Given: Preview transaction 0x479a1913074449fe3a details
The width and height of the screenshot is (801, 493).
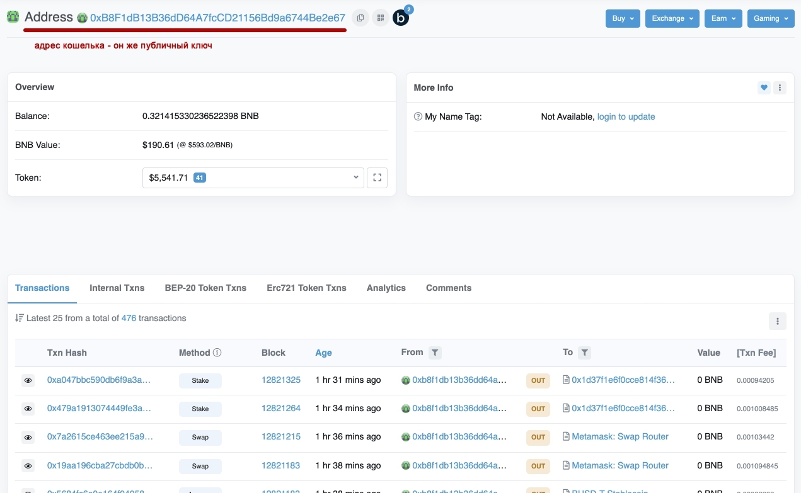Looking at the screenshot, I should pyautogui.click(x=28, y=409).
